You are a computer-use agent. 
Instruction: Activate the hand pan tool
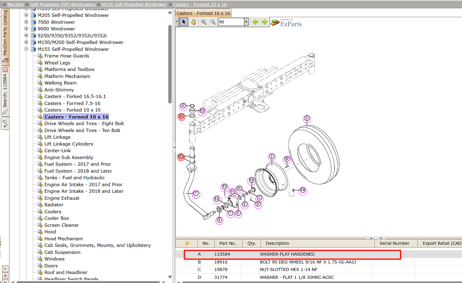[x=193, y=22]
